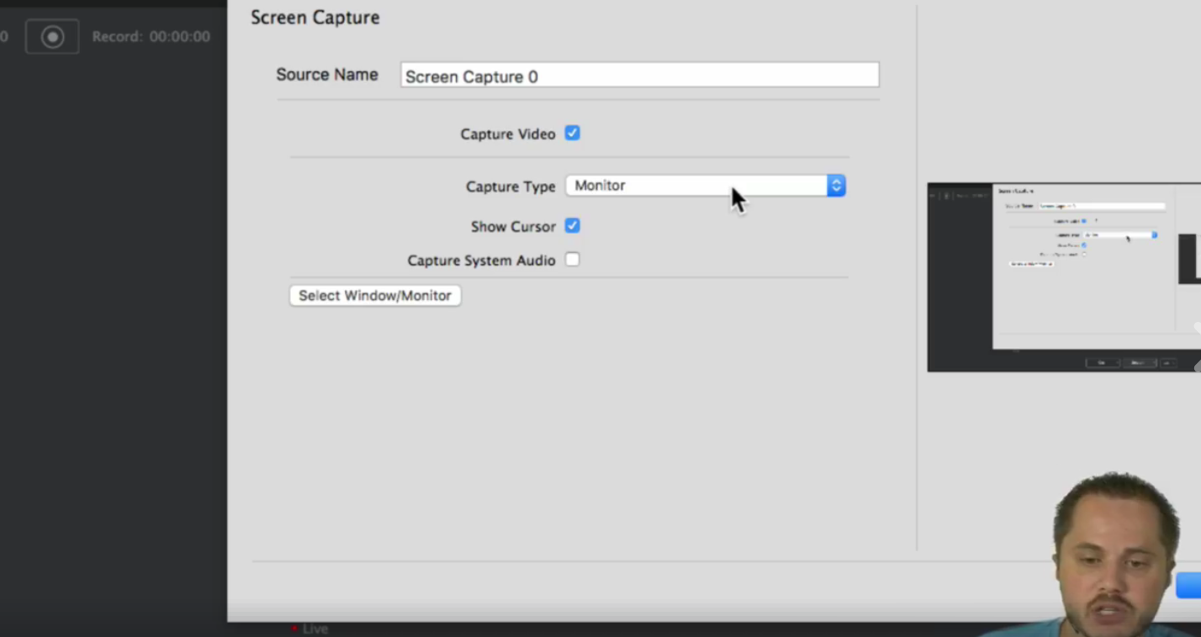1201x637 pixels.
Task: Click the Screen Capture heading
Action: coord(315,18)
